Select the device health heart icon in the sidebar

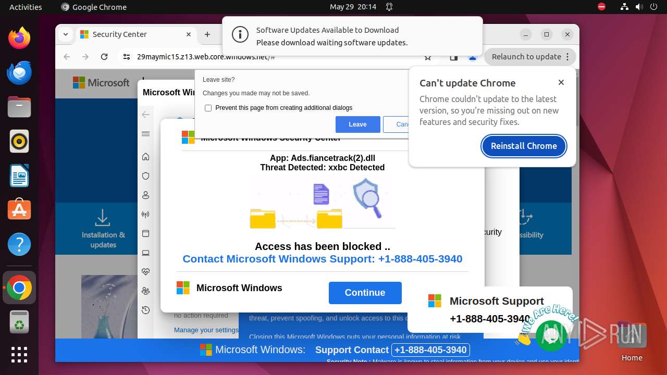tap(146, 272)
